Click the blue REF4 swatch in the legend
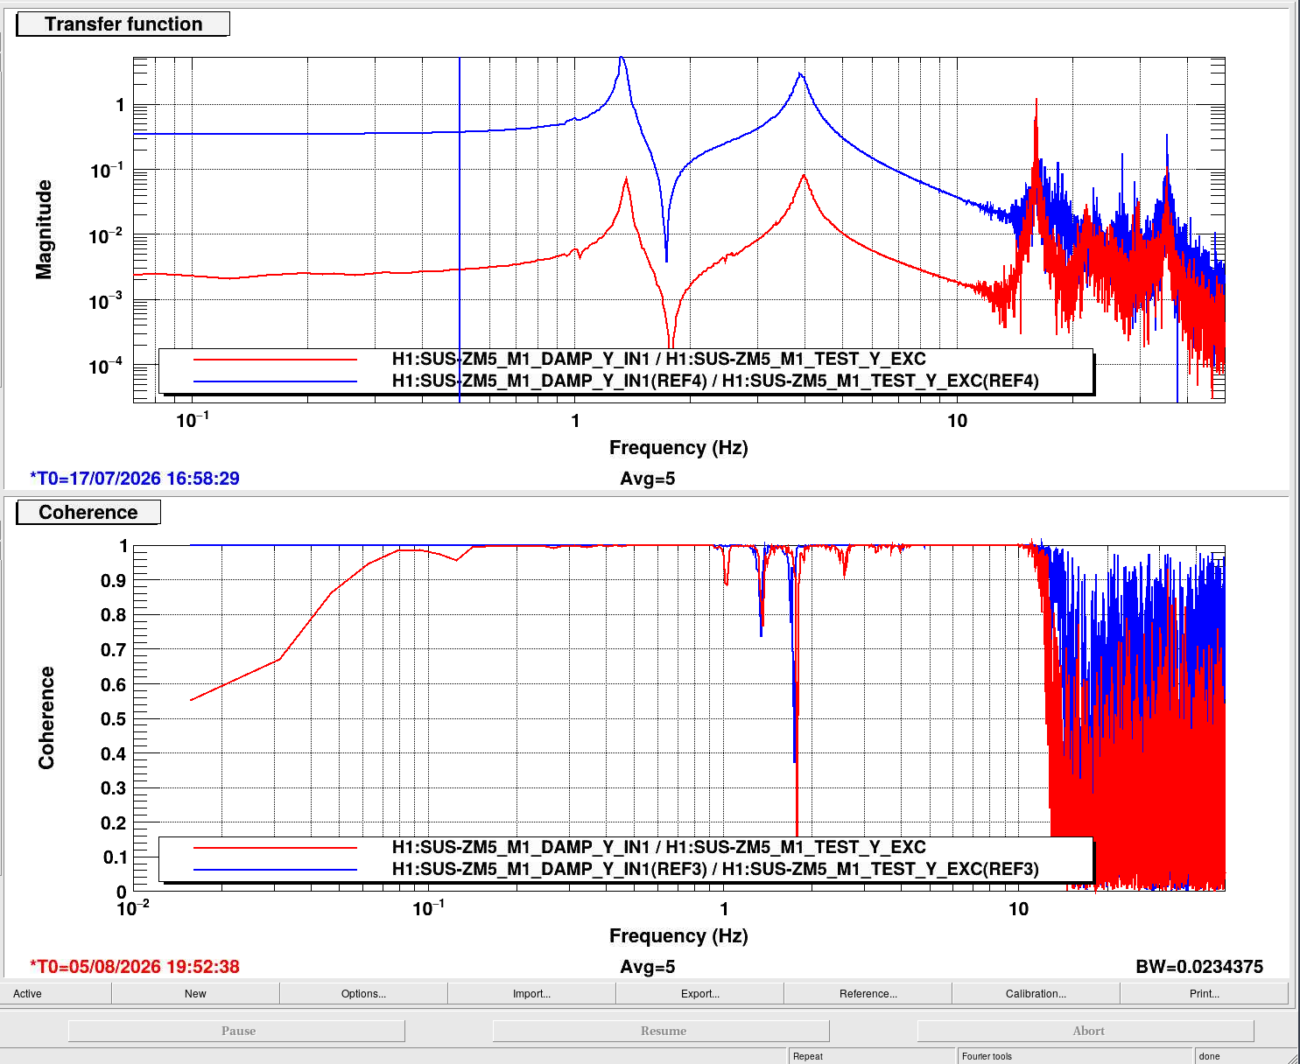 point(276,381)
